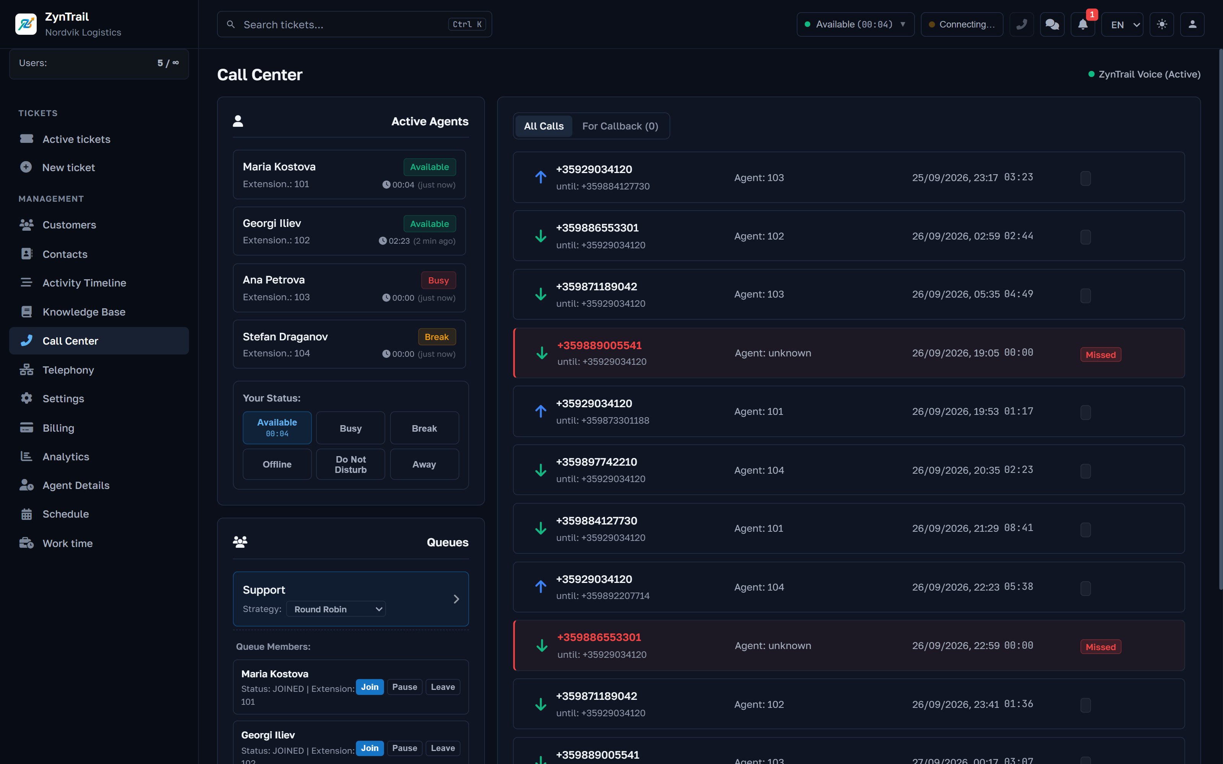The image size is (1223, 764).
Task: Check the box for the 26/09/2026, 21:29 call
Action: (1085, 529)
